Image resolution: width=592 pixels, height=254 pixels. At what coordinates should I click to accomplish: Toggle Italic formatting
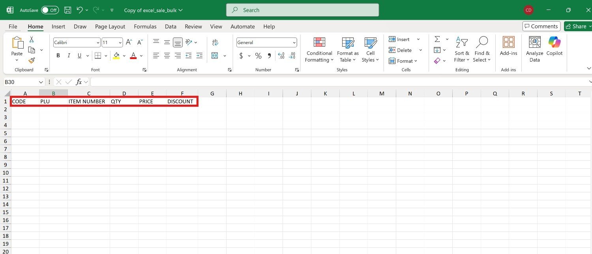click(x=69, y=56)
